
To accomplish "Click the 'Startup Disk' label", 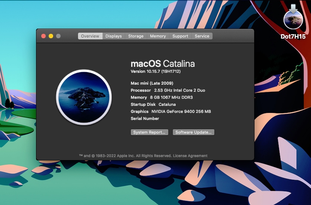I will [143, 104].
